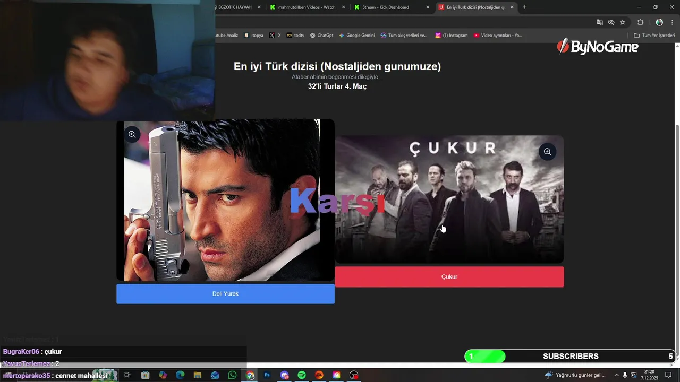
Task: Open Adobe Creative Cloud from the taskbar
Action: click(336, 375)
